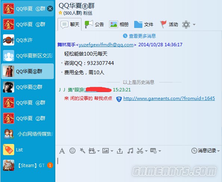Expand the settings gear dropdown arrow

[194, 25]
